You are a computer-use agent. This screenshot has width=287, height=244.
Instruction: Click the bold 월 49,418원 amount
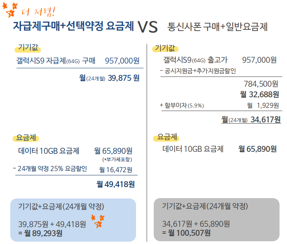(116, 184)
